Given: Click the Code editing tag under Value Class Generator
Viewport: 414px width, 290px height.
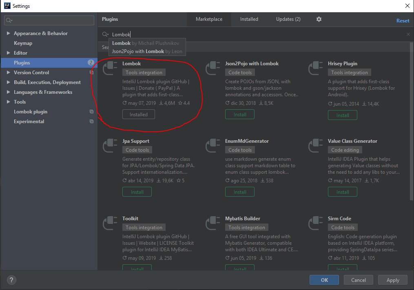Looking at the screenshot, I should 345,150.
